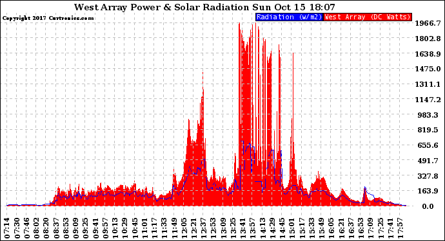Select the 14:45 time label
The height and width of the screenshot is (241, 445).
tap(282, 228)
